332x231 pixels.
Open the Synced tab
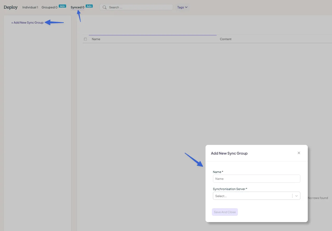click(77, 7)
